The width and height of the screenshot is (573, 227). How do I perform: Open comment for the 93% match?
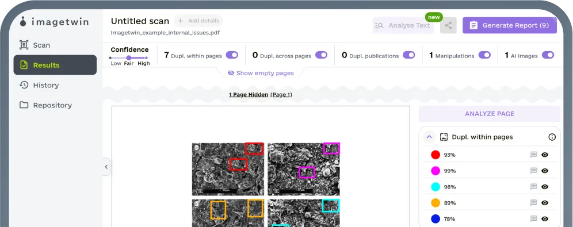pyautogui.click(x=533, y=155)
